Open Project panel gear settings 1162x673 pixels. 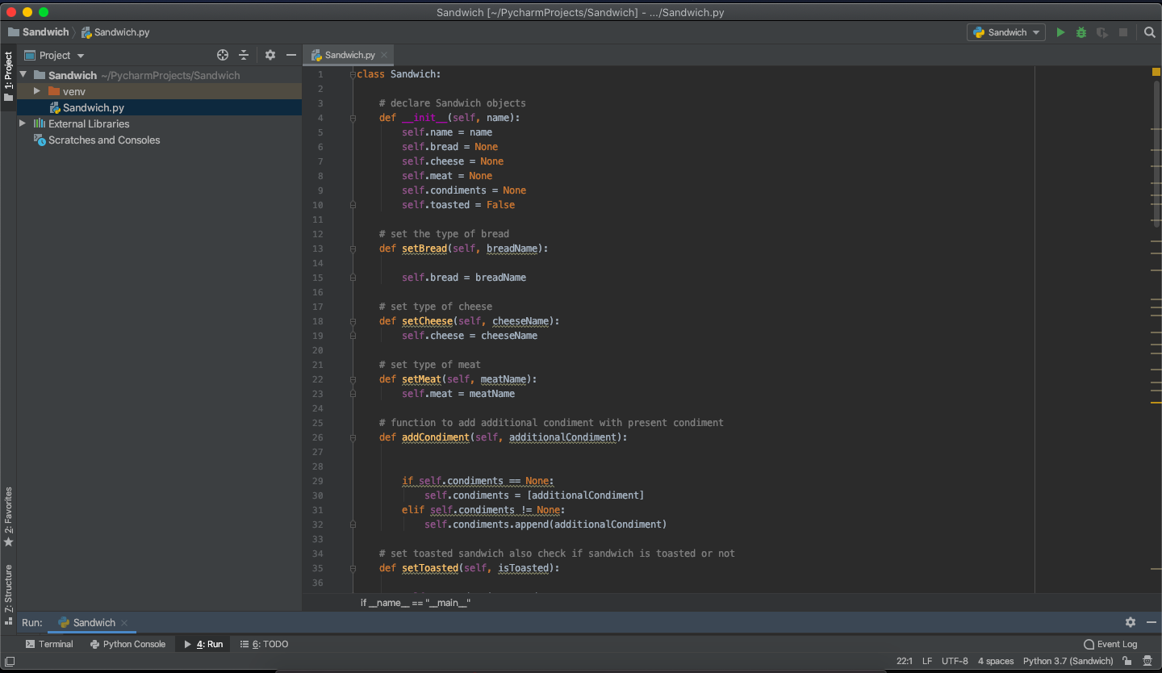[270, 55]
